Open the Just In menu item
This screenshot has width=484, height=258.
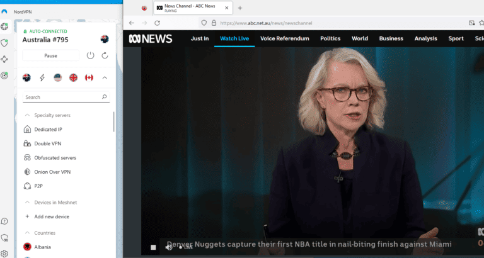click(x=200, y=38)
